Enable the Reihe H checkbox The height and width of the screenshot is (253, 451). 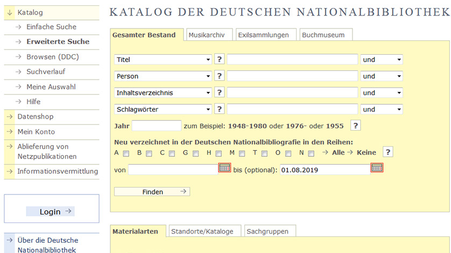[219, 154]
